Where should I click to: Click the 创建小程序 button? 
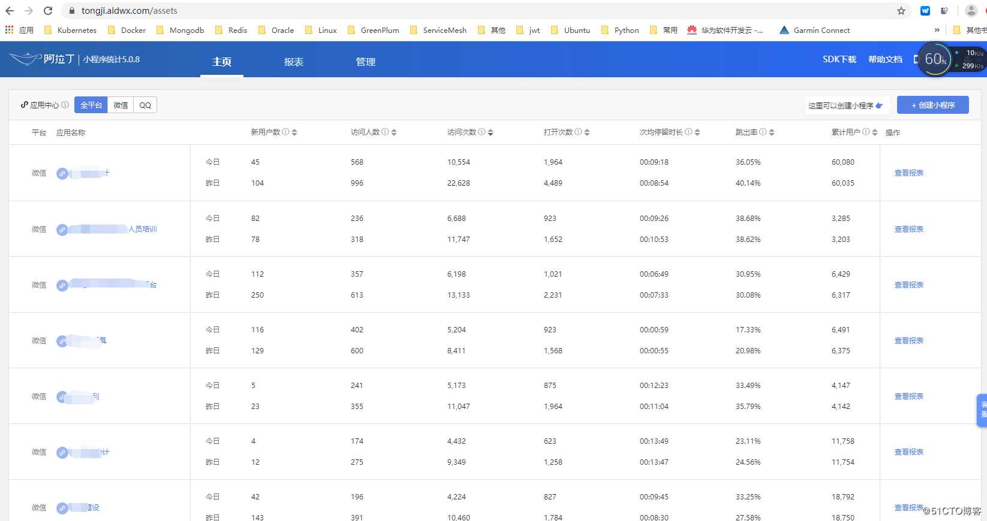pyautogui.click(x=933, y=105)
